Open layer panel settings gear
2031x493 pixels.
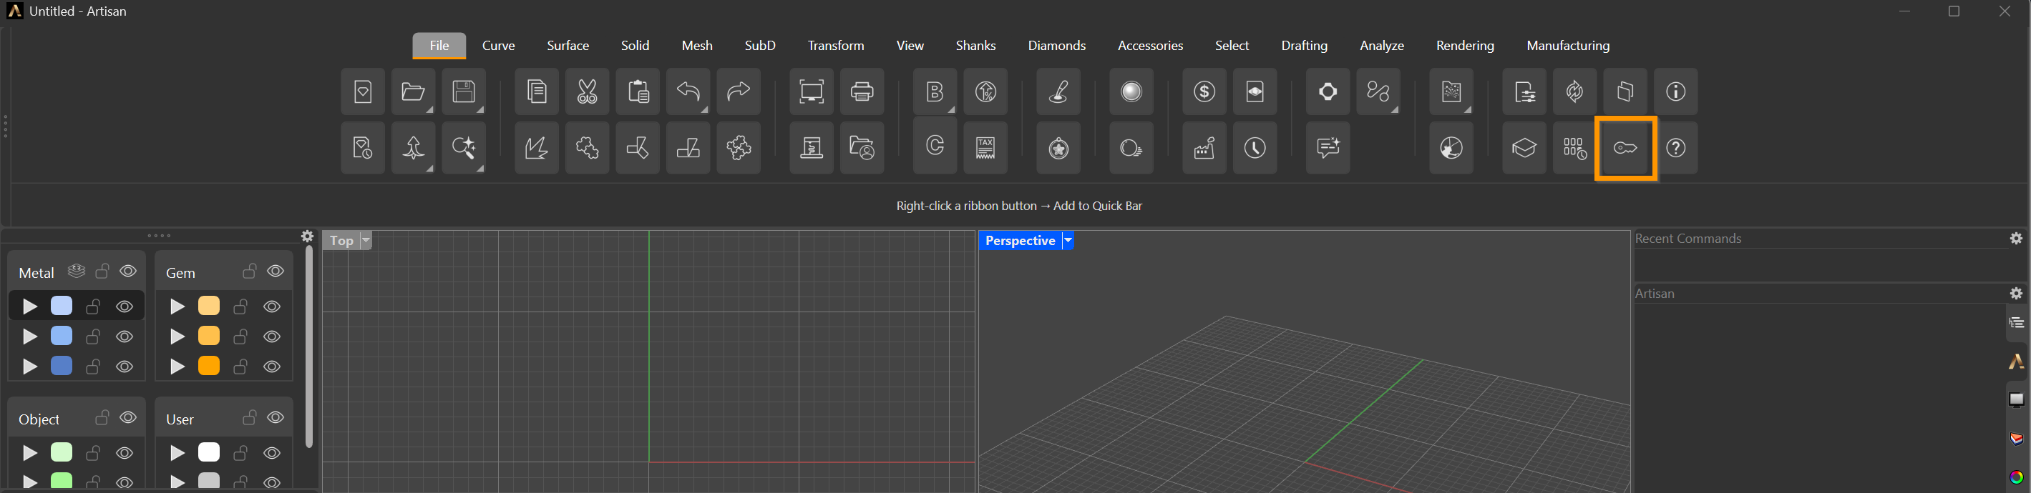(x=308, y=236)
